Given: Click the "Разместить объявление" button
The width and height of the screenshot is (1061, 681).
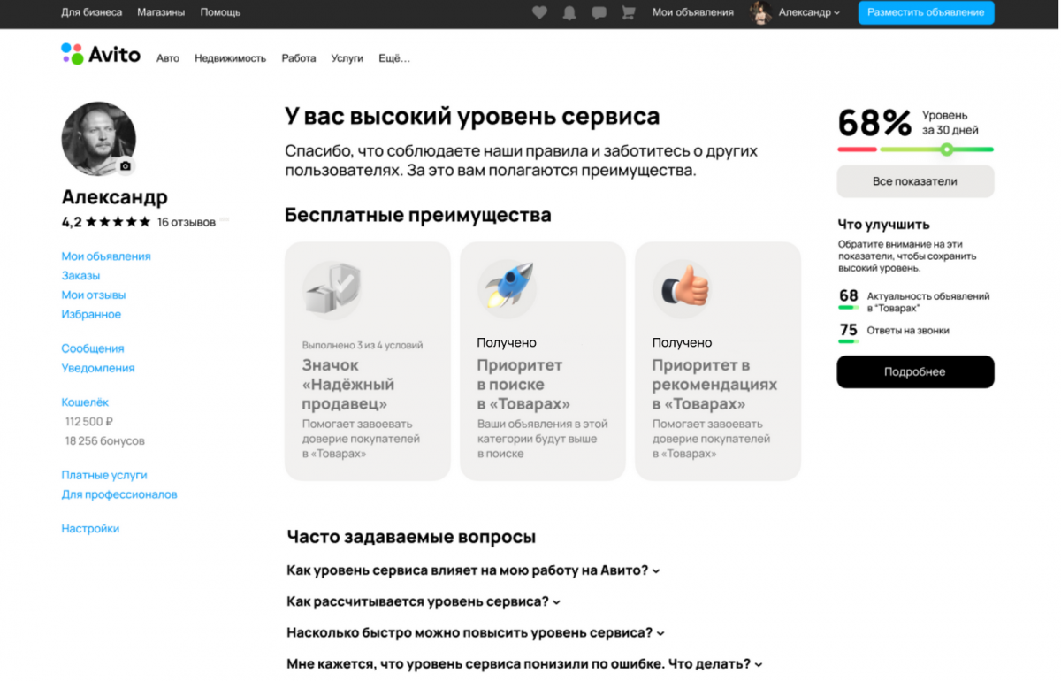Looking at the screenshot, I should pos(926,12).
